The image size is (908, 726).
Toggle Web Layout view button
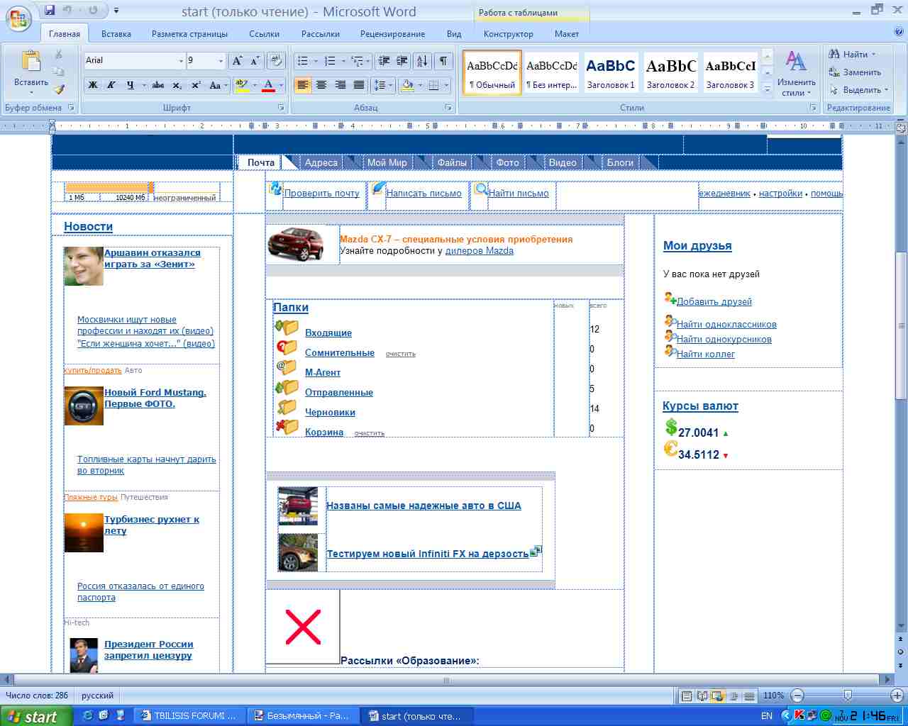pos(718,696)
